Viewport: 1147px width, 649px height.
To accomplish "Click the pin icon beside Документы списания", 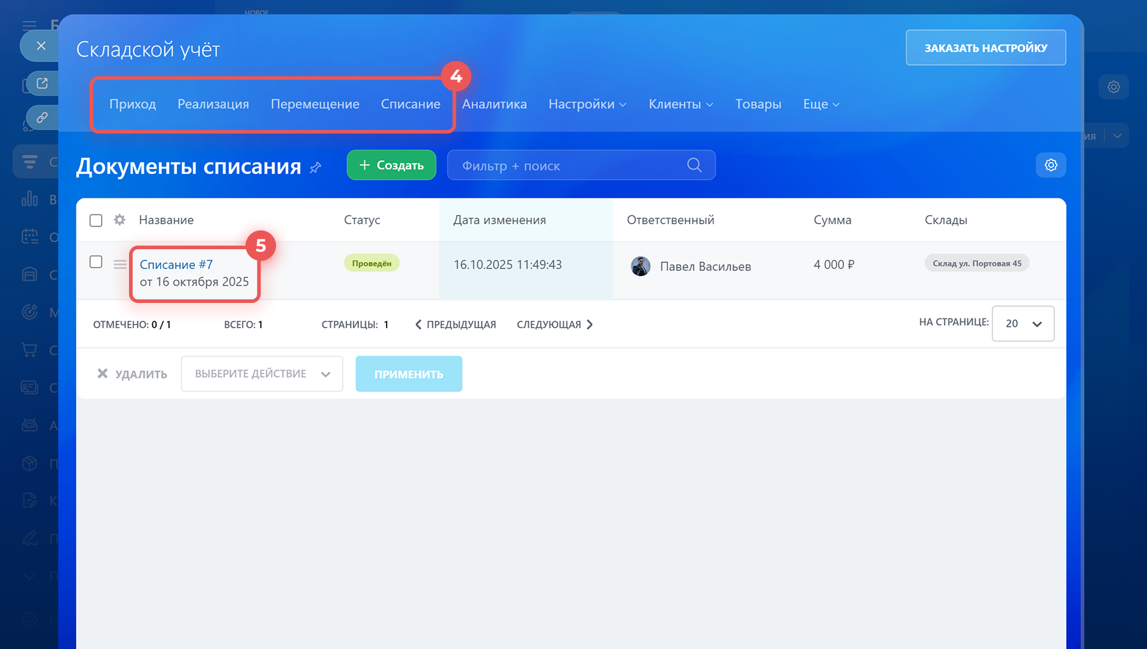I will pos(315,168).
